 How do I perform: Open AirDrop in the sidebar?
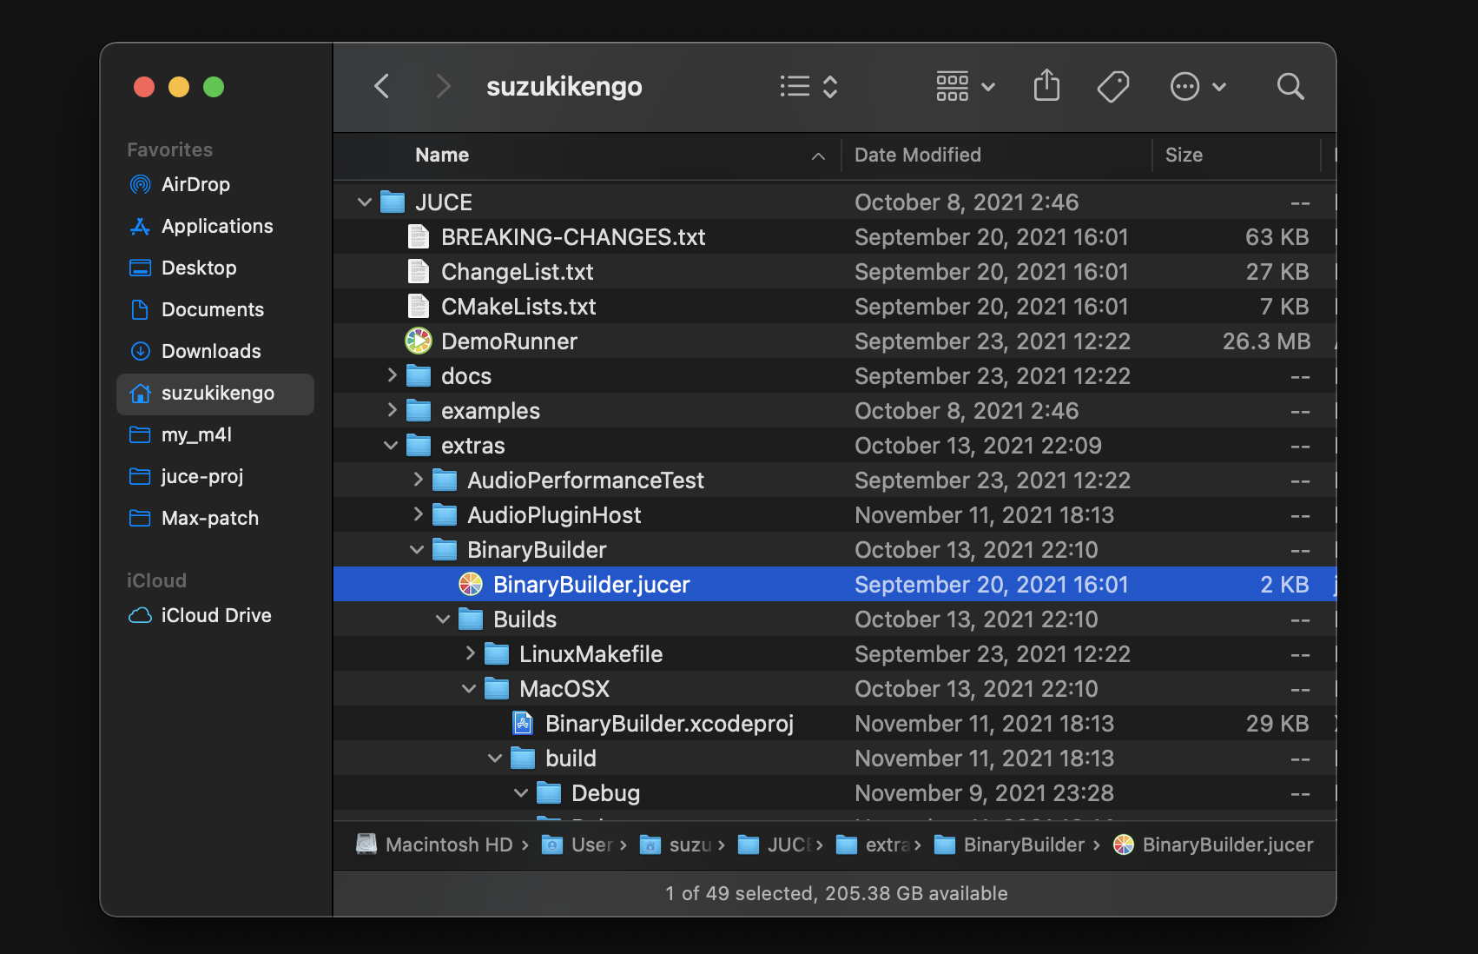click(214, 184)
